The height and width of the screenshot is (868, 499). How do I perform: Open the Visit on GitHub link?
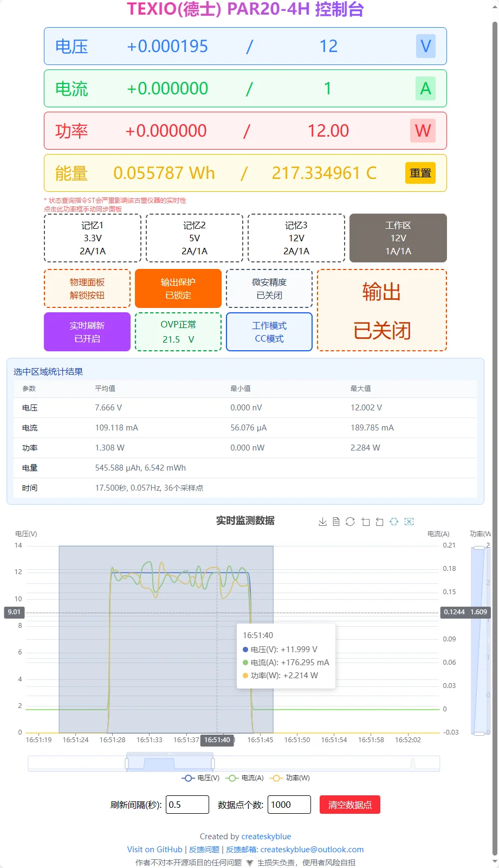[x=155, y=850]
